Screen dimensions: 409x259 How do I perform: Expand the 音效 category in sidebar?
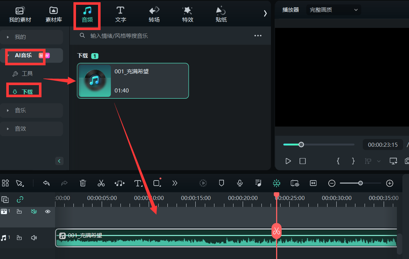31,129
